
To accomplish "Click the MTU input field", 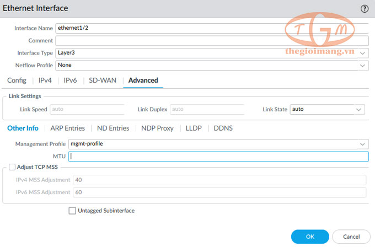I will pyautogui.click(x=218, y=157).
